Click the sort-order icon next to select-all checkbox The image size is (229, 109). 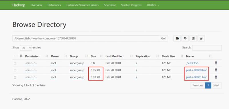(21, 56)
